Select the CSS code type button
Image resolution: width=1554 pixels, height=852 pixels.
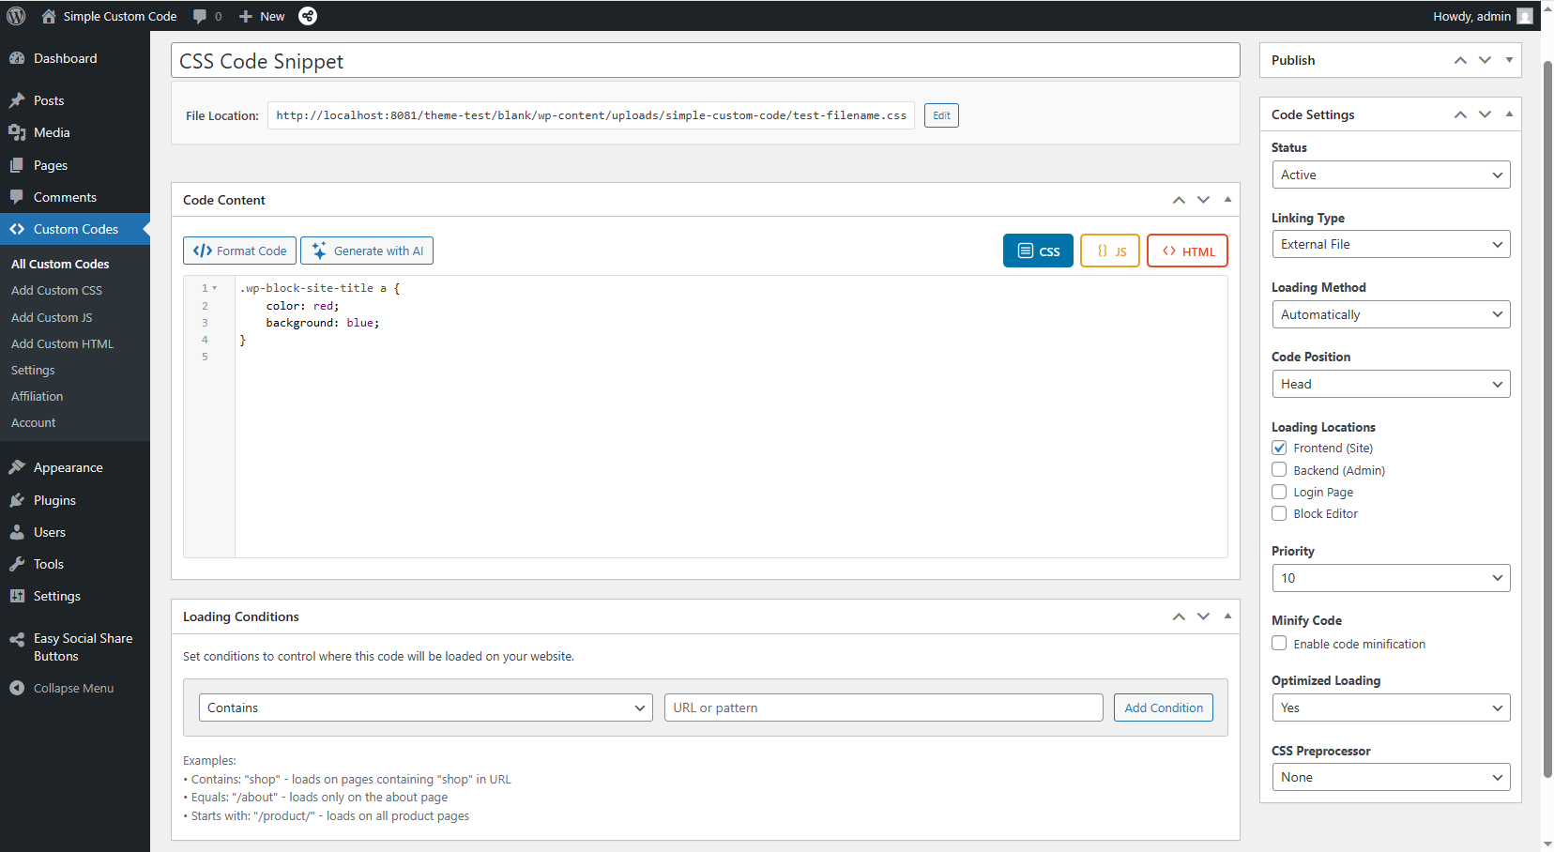(x=1038, y=251)
